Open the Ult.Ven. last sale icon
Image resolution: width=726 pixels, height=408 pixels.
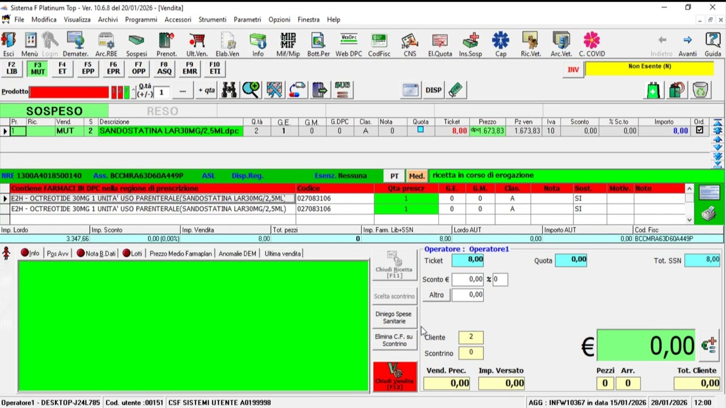[x=197, y=45]
